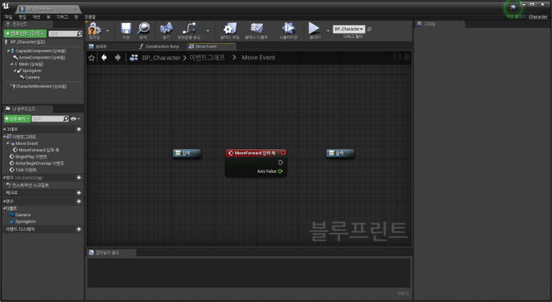The width and height of the screenshot is (552, 302).
Task: Click the magnifier next to debug filter
Action: [x=369, y=29]
